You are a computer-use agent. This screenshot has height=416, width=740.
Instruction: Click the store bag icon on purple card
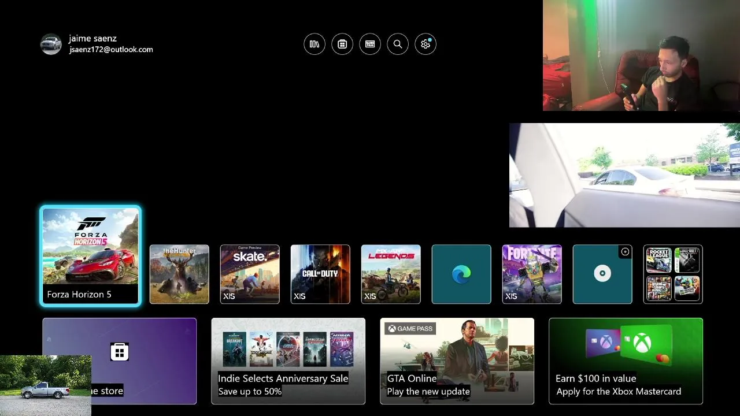120,352
